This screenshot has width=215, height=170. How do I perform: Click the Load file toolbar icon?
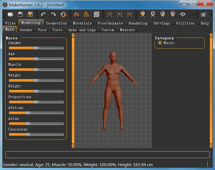10,14
